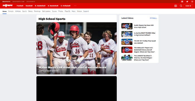Play the Most Feared Hitter softball video

(x=127, y=34)
